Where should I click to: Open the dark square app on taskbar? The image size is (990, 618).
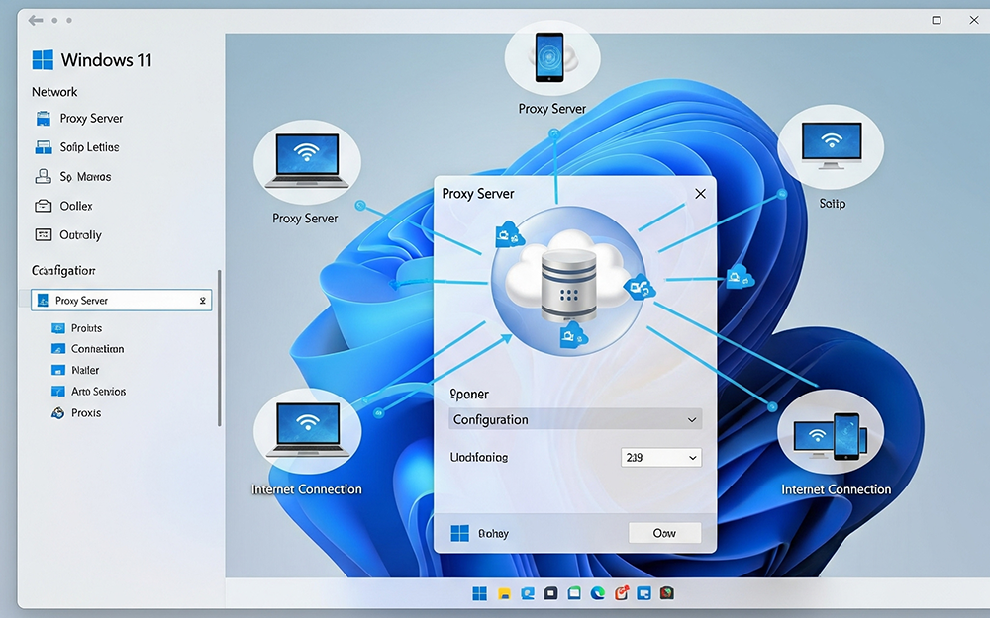[x=551, y=593]
